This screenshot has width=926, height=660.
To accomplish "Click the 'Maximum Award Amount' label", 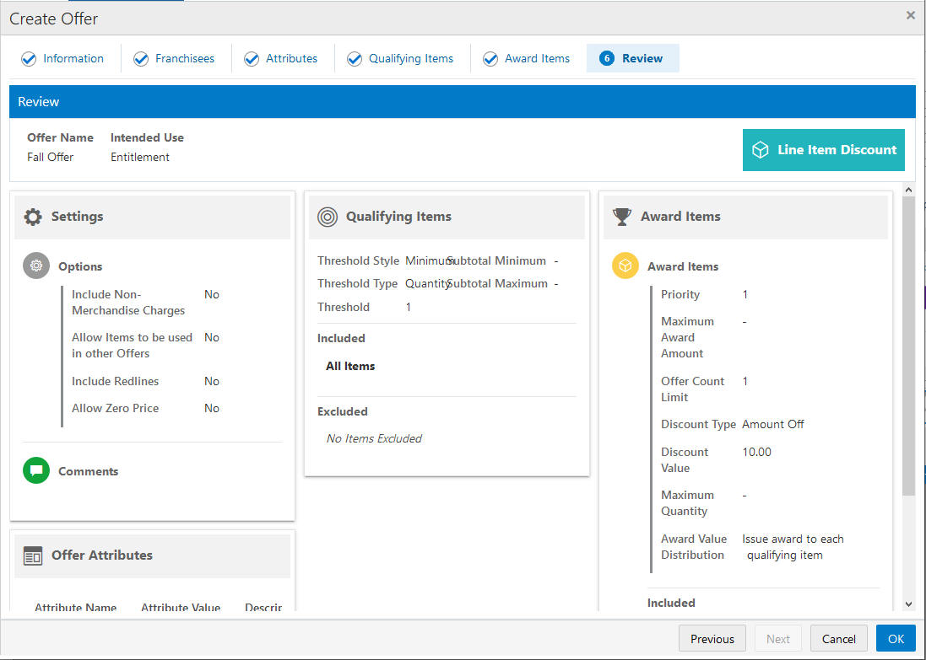I will point(687,337).
